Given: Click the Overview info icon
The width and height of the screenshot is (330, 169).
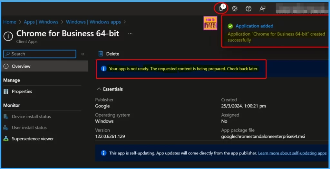Looking at the screenshot, I should 6,66.
